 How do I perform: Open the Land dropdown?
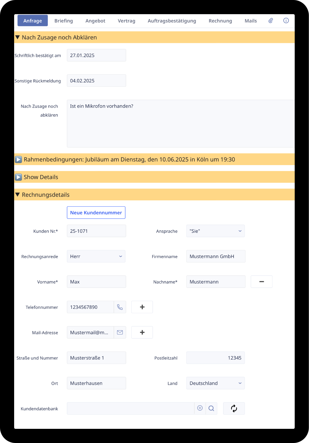pyautogui.click(x=215, y=383)
